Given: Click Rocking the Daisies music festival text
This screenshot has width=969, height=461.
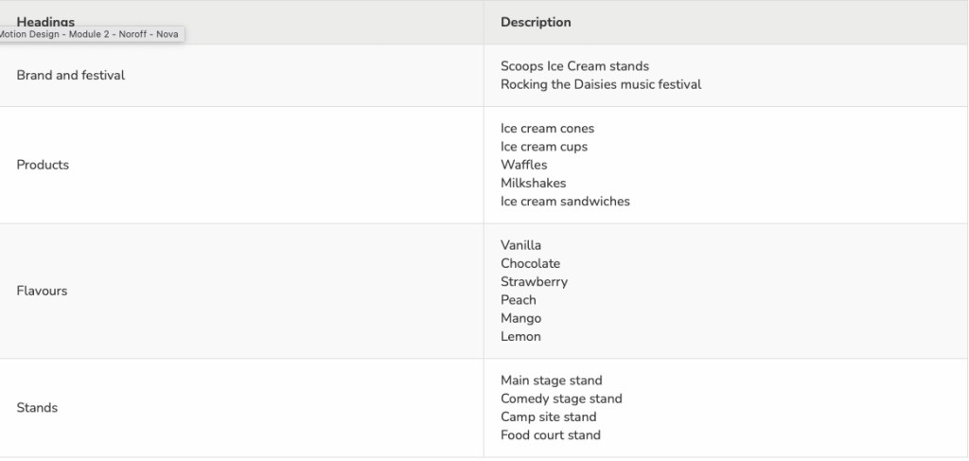Looking at the screenshot, I should coord(601,84).
